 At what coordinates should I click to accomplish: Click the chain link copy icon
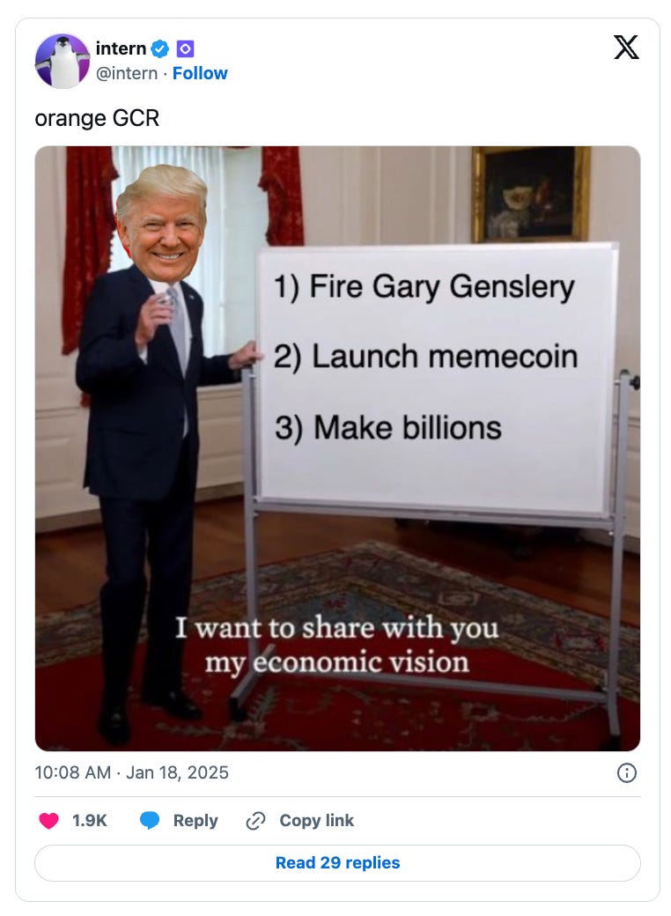[x=255, y=821]
